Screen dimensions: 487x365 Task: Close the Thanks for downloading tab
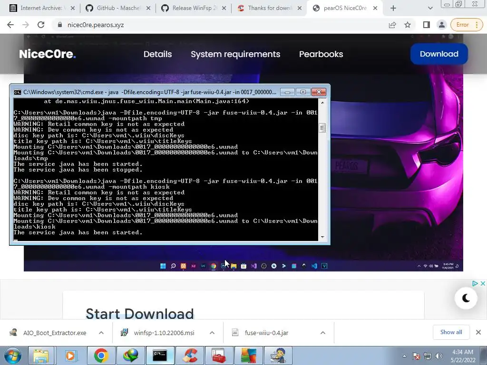300,8
